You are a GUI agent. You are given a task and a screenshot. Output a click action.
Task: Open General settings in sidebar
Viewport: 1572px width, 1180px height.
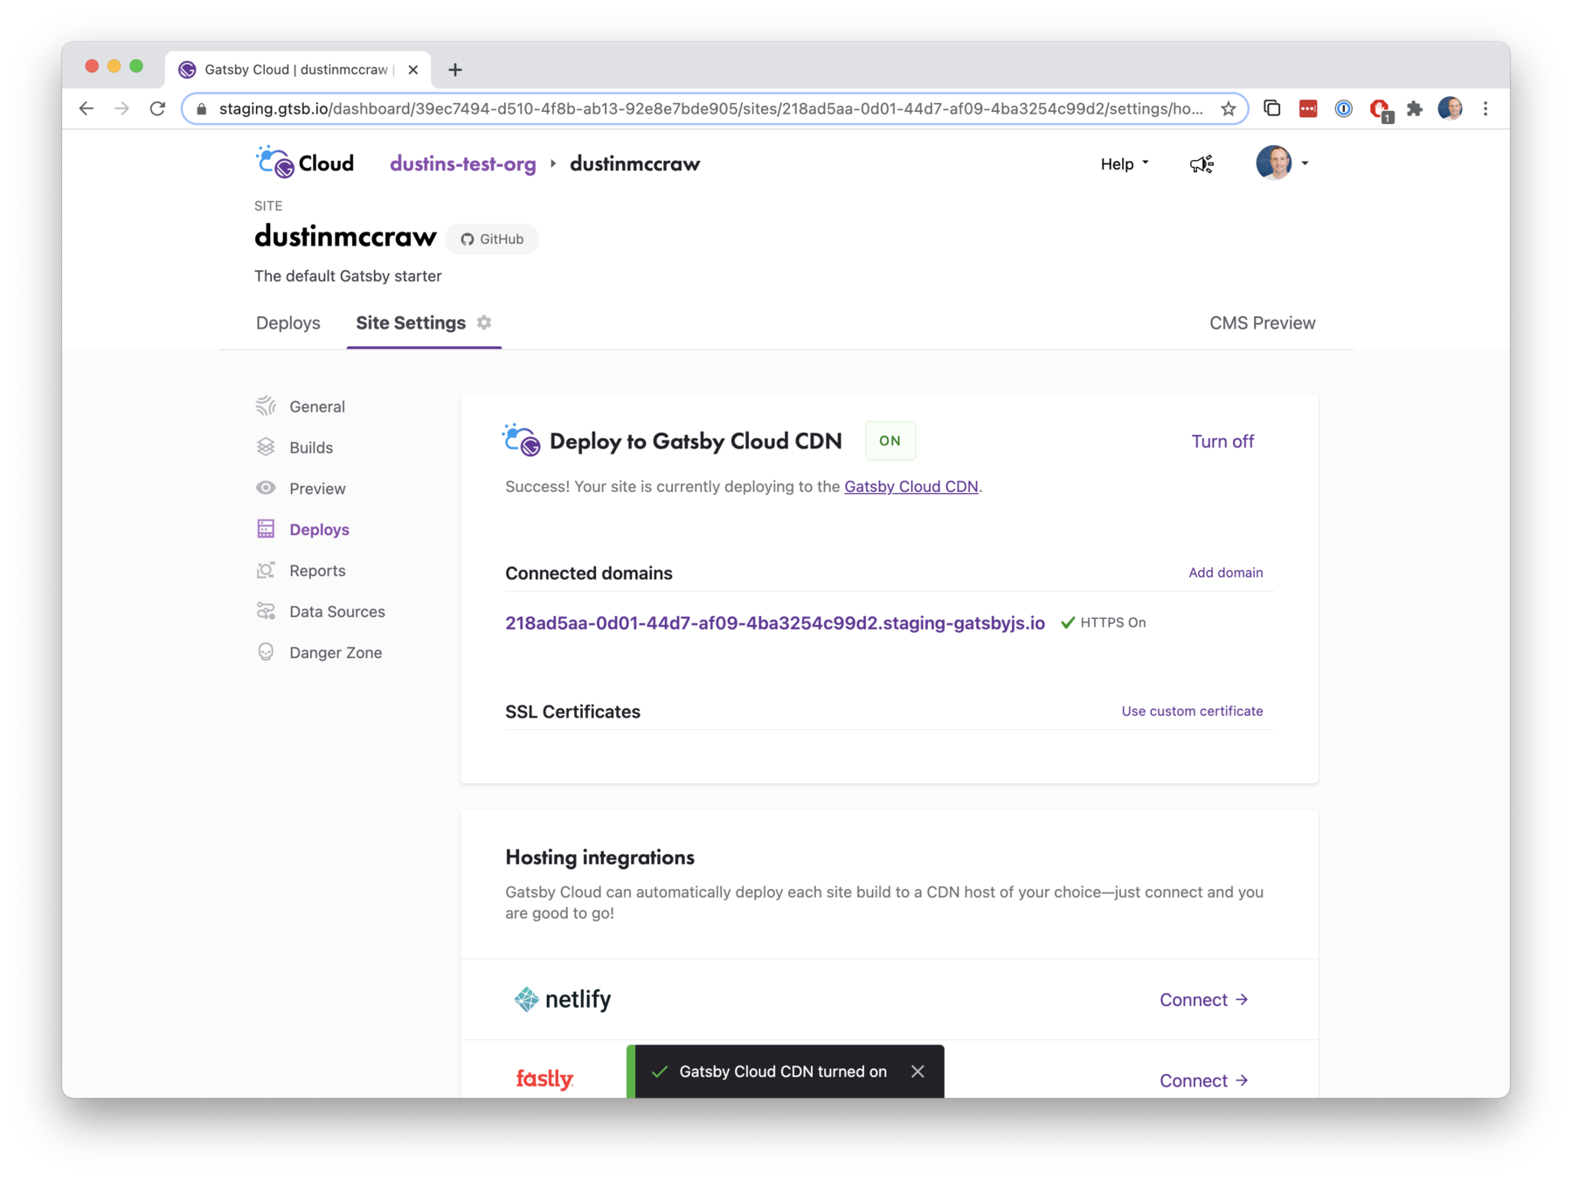pos(301,406)
